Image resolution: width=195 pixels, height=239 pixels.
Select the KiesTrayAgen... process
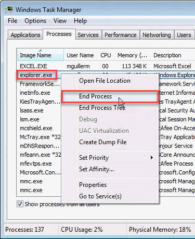coord(40,102)
